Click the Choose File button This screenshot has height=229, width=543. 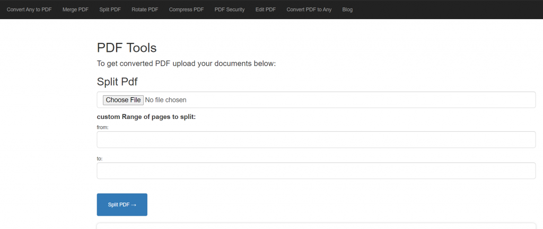click(x=123, y=100)
